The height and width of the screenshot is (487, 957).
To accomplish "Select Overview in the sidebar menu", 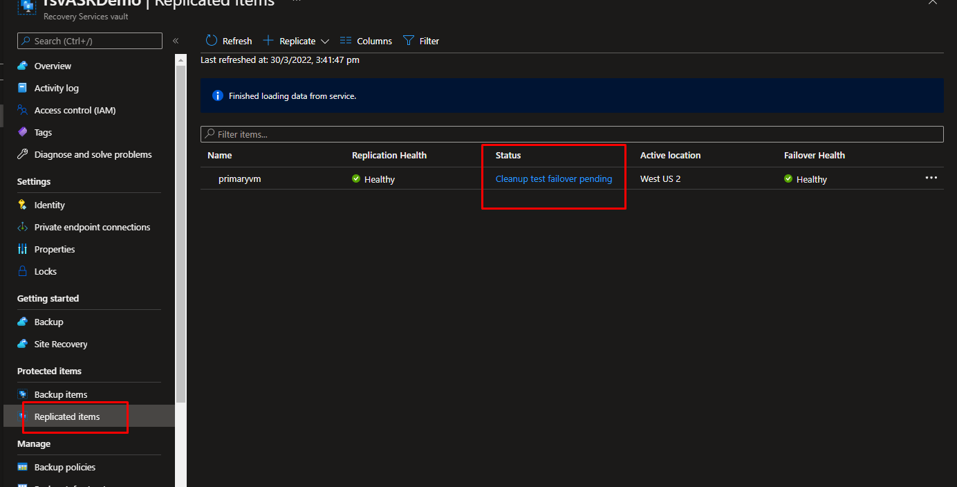I will click(x=23, y=66).
